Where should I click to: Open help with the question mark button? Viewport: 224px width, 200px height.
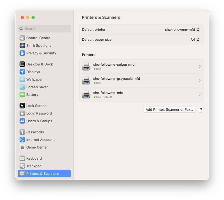coord(200,110)
